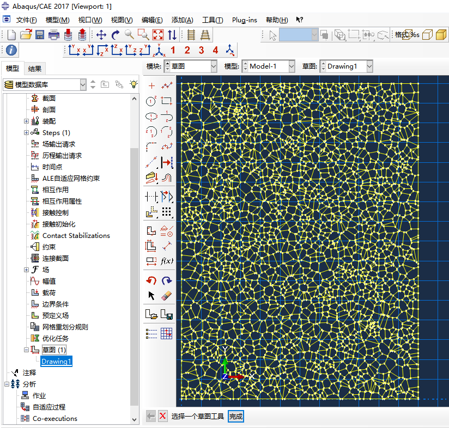Select the Create Circle sketch tool

click(151, 101)
